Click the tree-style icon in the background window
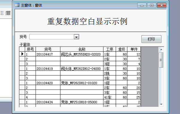This screenshot has width=180, height=114. [x=2, y=13]
